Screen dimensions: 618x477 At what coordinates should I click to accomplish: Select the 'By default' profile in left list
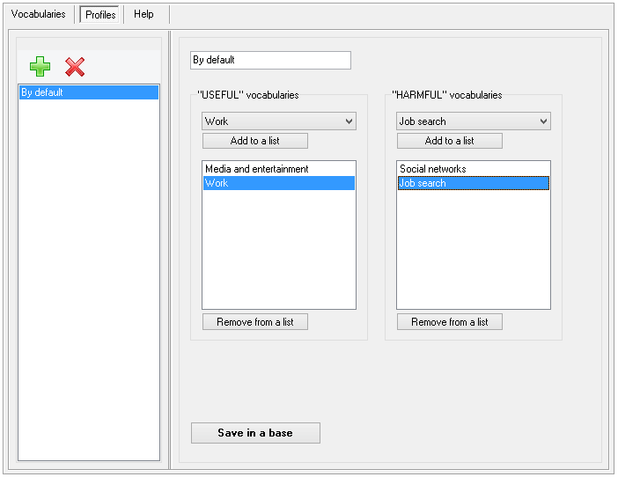coord(88,92)
